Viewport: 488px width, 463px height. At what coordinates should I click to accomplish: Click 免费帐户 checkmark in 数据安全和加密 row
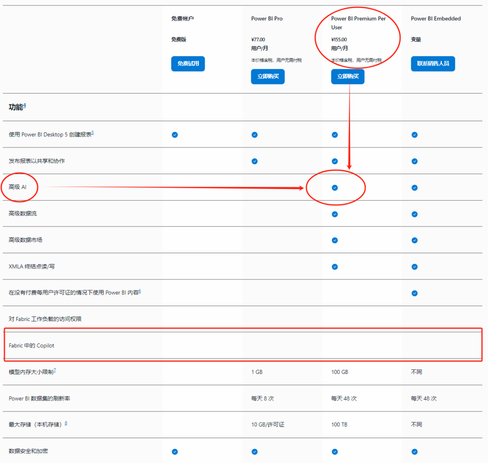click(175, 452)
